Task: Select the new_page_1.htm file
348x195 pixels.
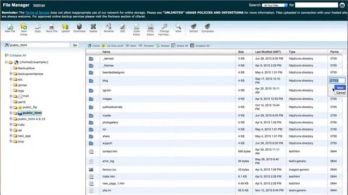Action: (x=214, y=184)
